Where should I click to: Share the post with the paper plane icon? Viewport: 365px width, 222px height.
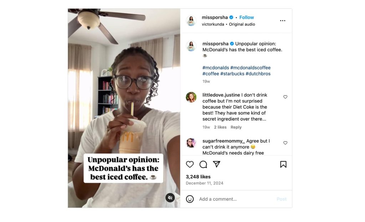tap(216, 164)
